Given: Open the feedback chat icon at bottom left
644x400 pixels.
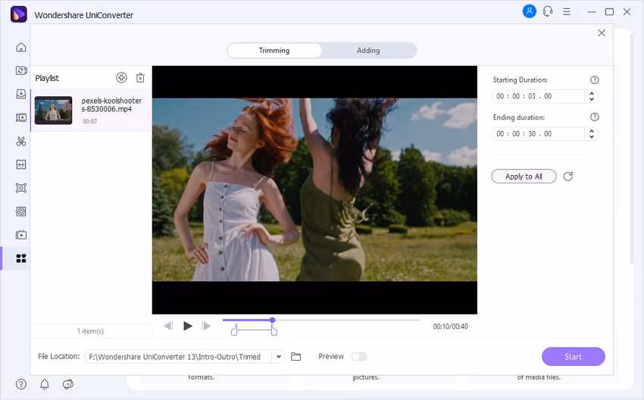Looking at the screenshot, I should point(67,384).
